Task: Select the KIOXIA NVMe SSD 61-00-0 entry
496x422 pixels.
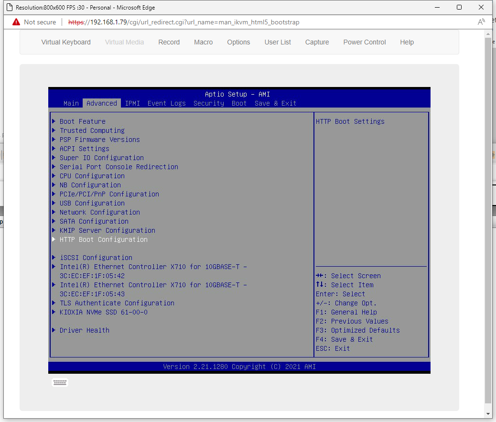Action: pyautogui.click(x=103, y=312)
